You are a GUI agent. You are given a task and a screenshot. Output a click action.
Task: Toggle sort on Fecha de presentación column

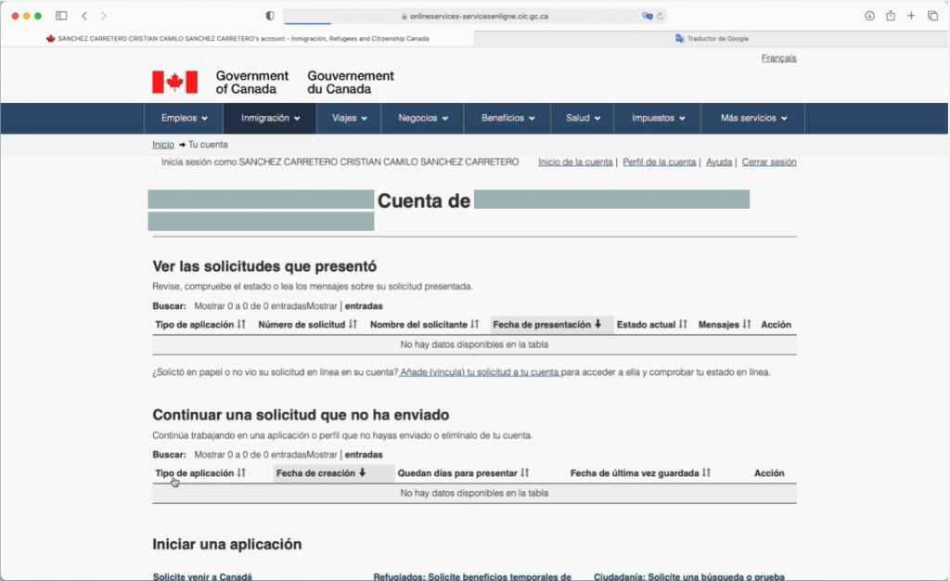(x=547, y=325)
